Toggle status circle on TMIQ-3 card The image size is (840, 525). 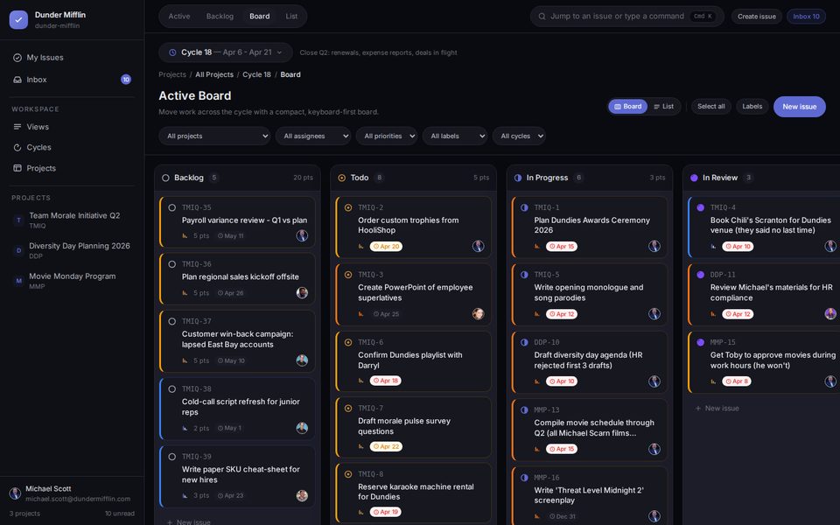[348, 275]
